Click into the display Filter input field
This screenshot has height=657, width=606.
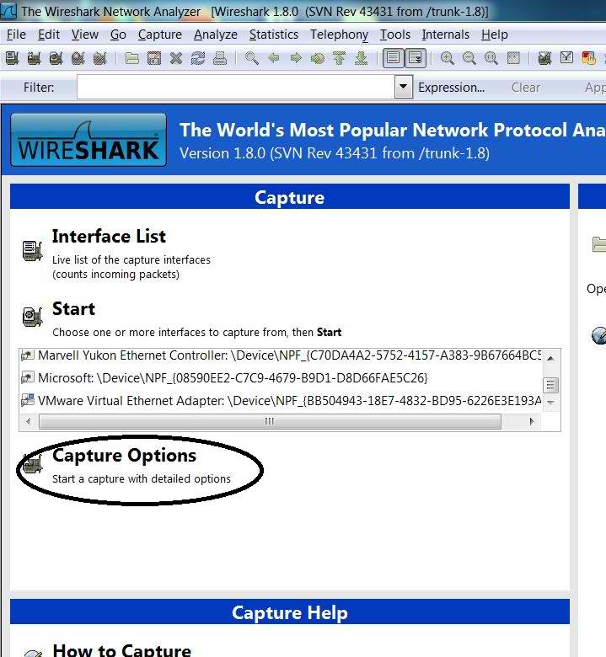(x=236, y=87)
